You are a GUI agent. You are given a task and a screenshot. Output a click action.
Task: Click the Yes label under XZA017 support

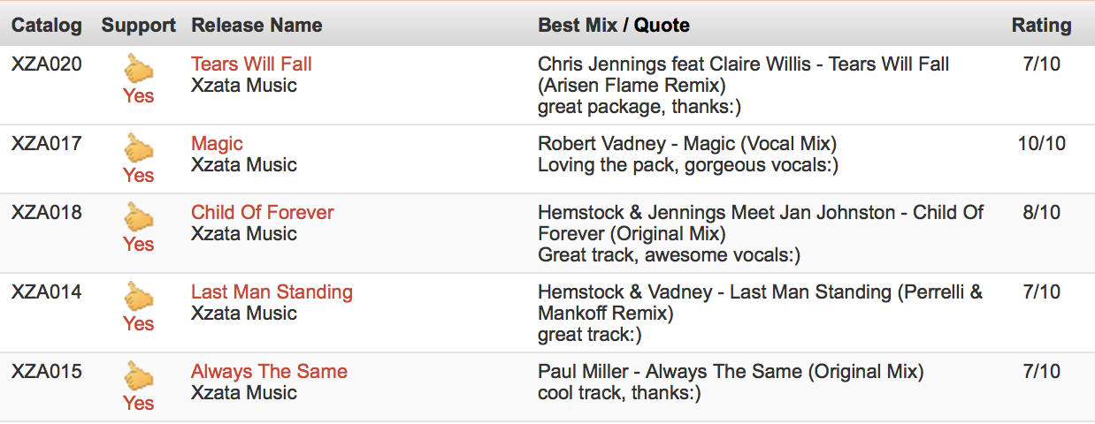click(x=138, y=175)
